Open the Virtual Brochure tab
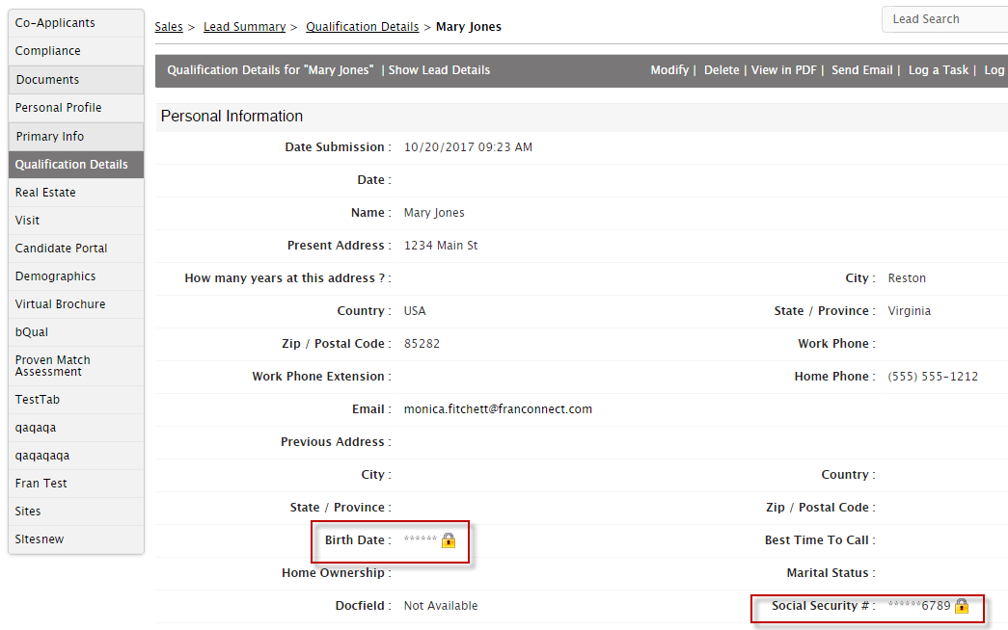Viewport: 1008px width, 630px height. tap(76, 304)
